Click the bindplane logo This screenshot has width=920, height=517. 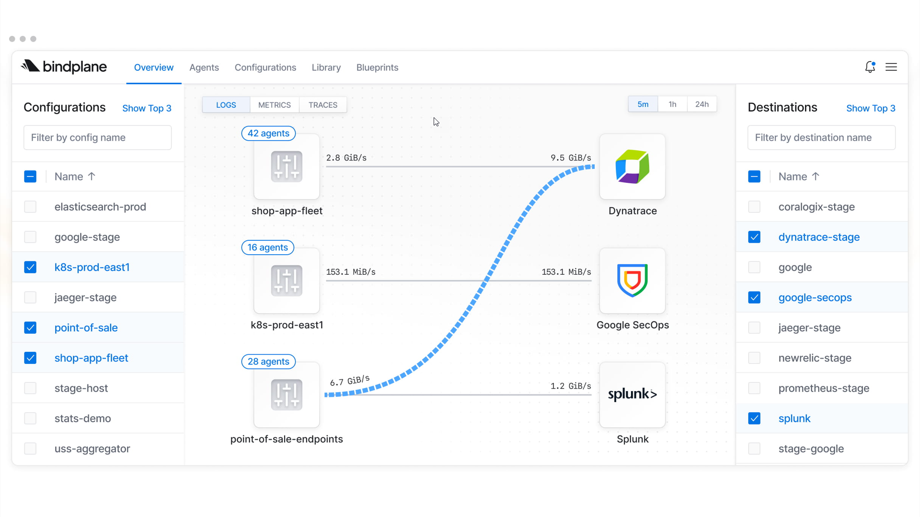(x=64, y=67)
